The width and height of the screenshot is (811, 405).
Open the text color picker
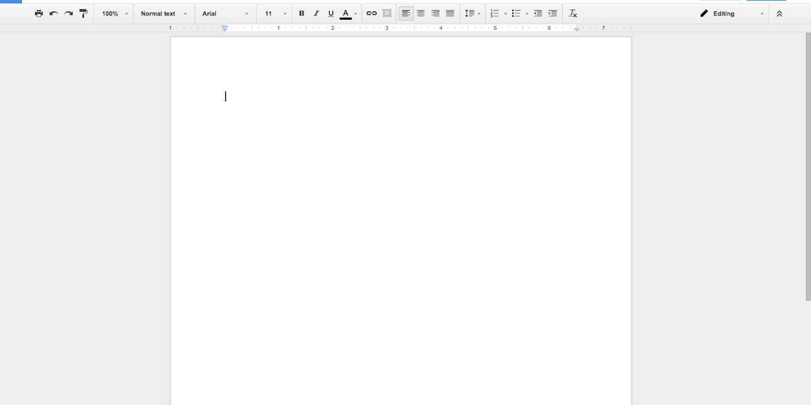tap(346, 13)
